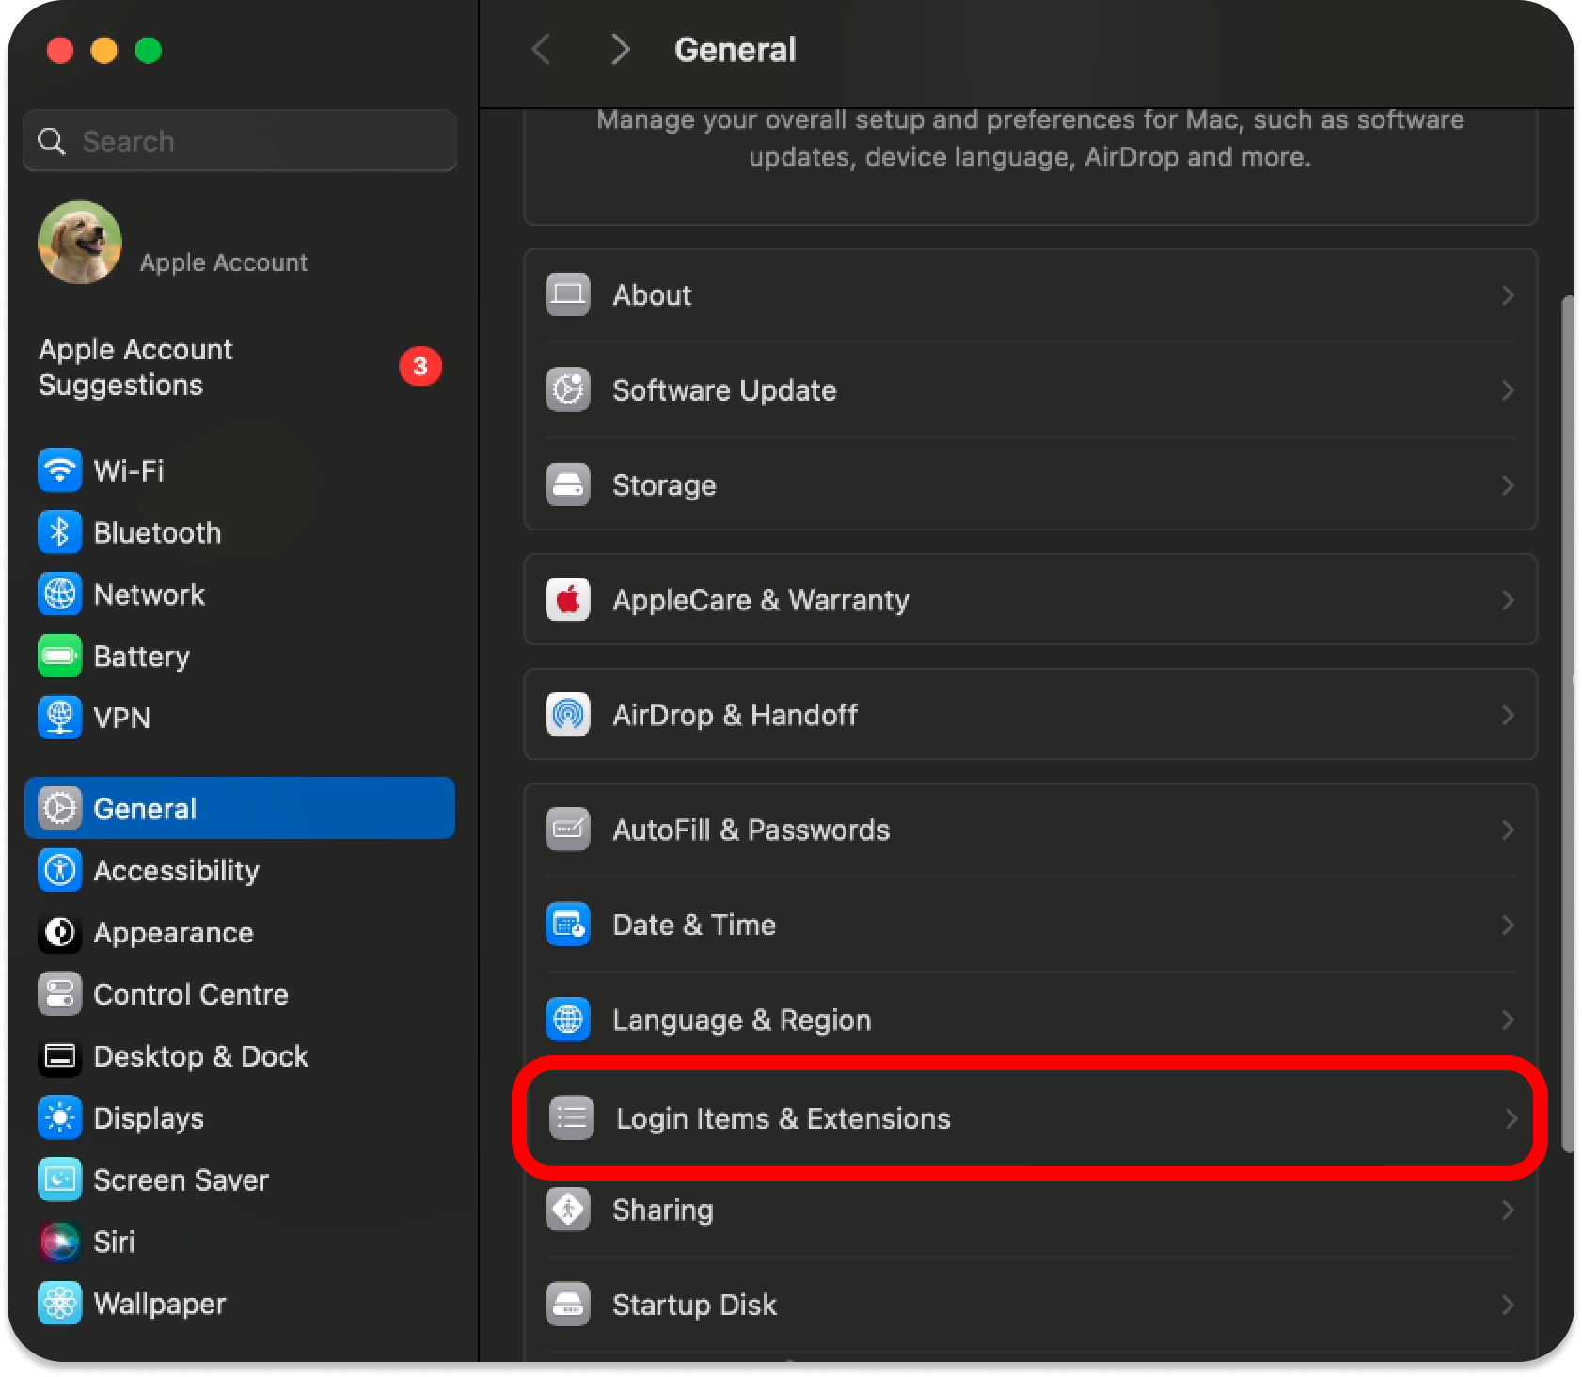
Task: Open Login Items & Extensions chevron
Action: [1511, 1118]
